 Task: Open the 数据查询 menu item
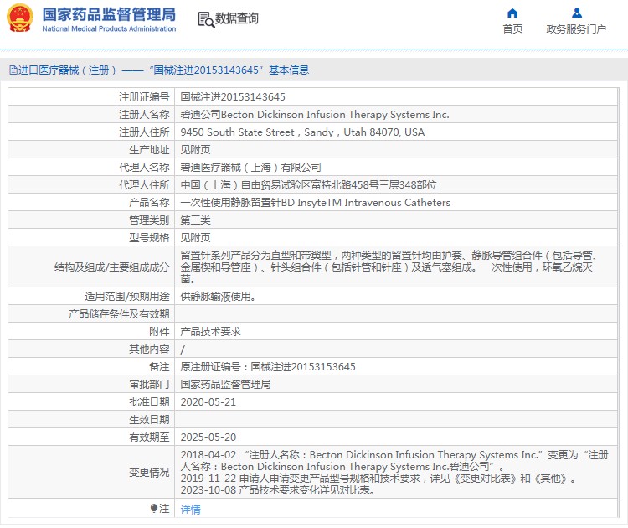tap(237, 18)
